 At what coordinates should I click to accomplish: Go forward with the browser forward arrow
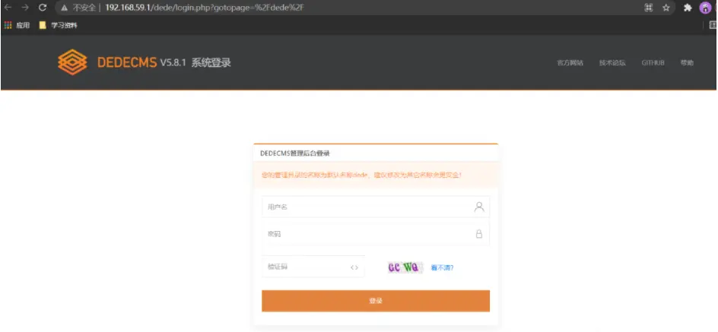[25, 8]
